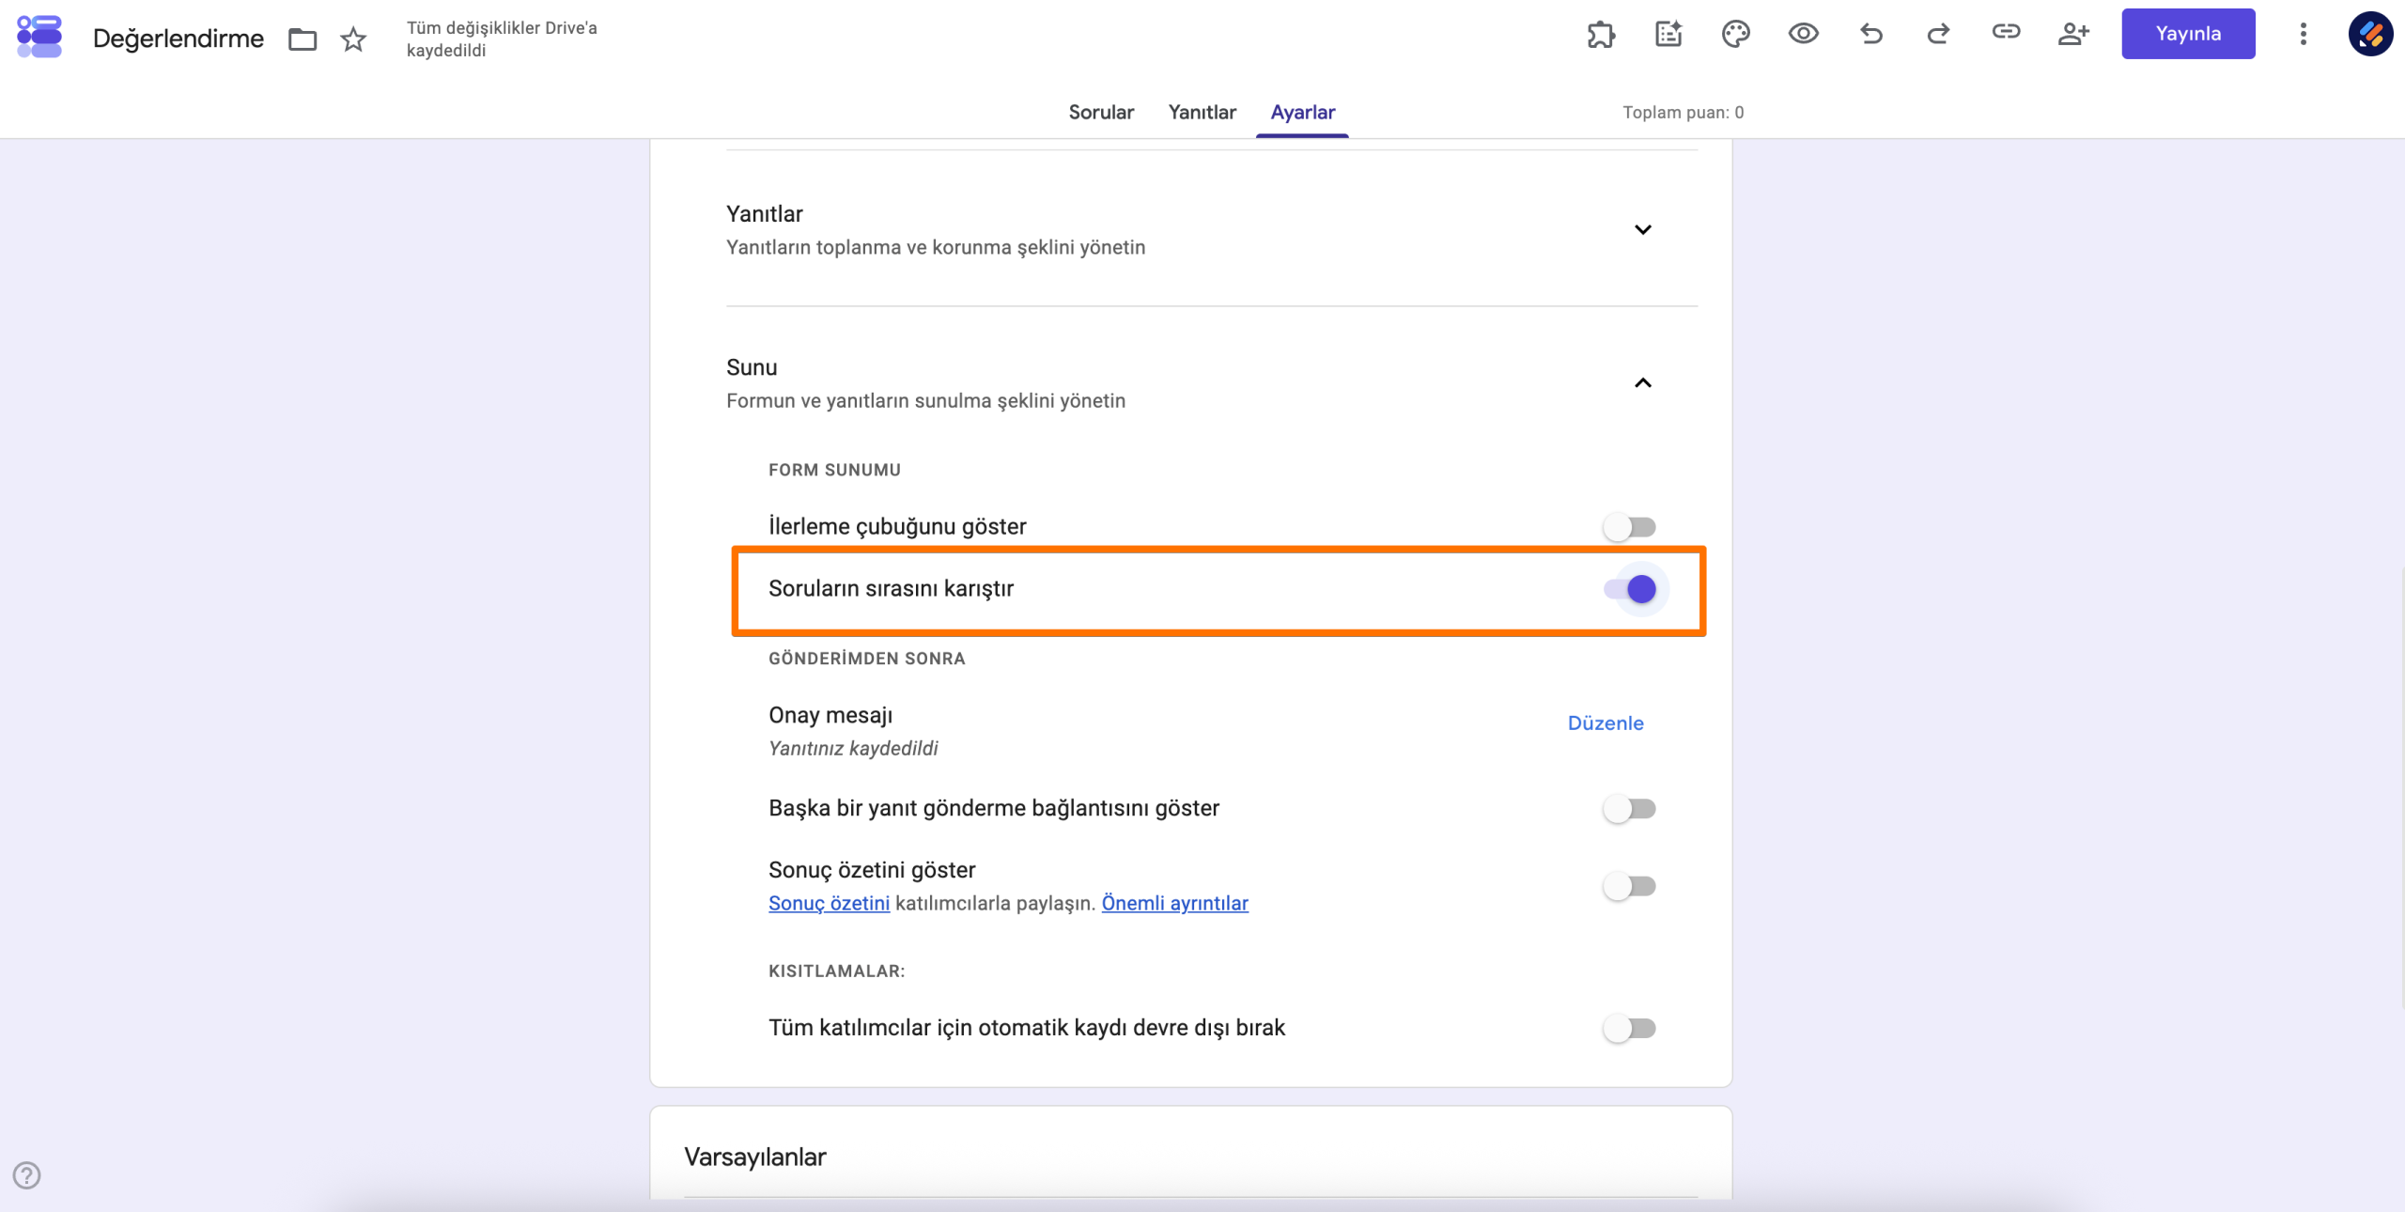
Task: Click the Yayınla publish button
Action: tap(2188, 34)
